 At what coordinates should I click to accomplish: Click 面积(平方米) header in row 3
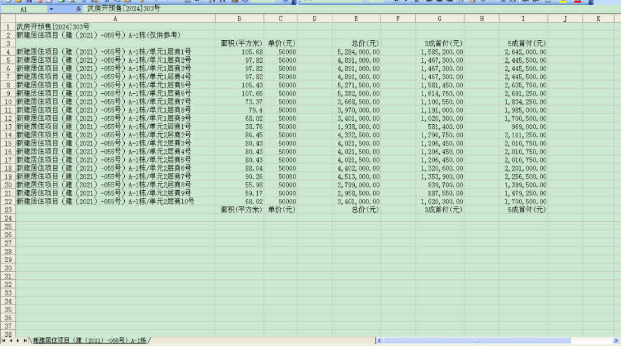click(241, 44)
